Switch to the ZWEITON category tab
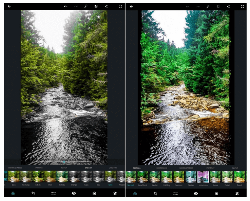The image size is (250, 201). [113, 168]
